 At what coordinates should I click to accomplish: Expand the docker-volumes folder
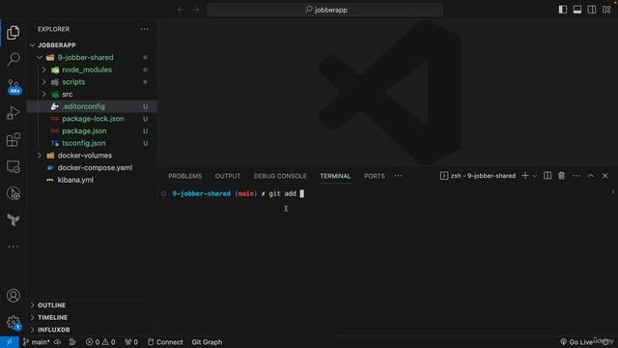pos(40,156)
